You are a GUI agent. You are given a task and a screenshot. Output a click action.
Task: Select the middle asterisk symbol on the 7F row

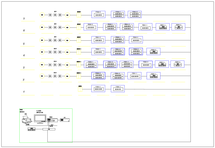(55, 15)
